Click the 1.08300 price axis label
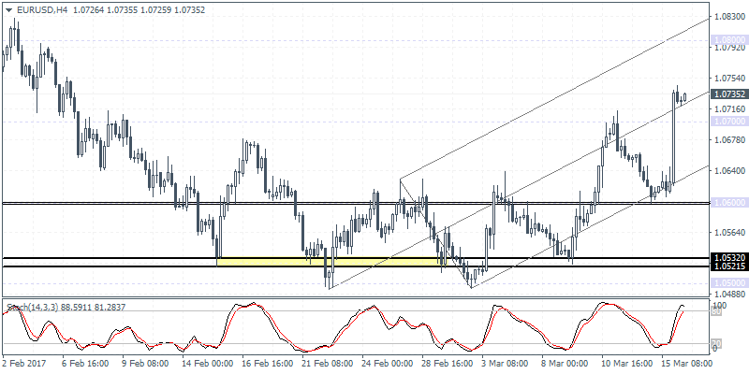This screenshot has width=749, height=374. point(728,17)
